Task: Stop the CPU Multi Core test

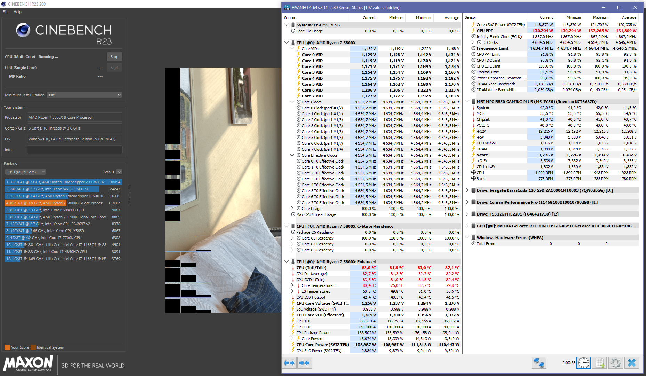Action: (114, 57)
